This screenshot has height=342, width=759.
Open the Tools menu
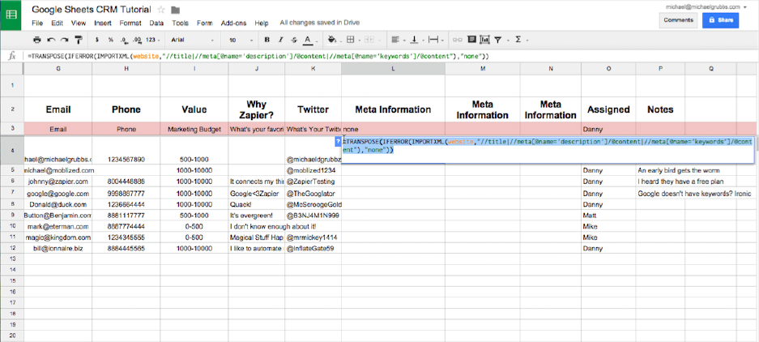[180, 23]
